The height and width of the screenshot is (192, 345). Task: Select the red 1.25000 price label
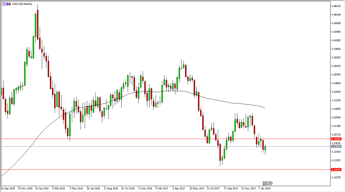(336, 139)
